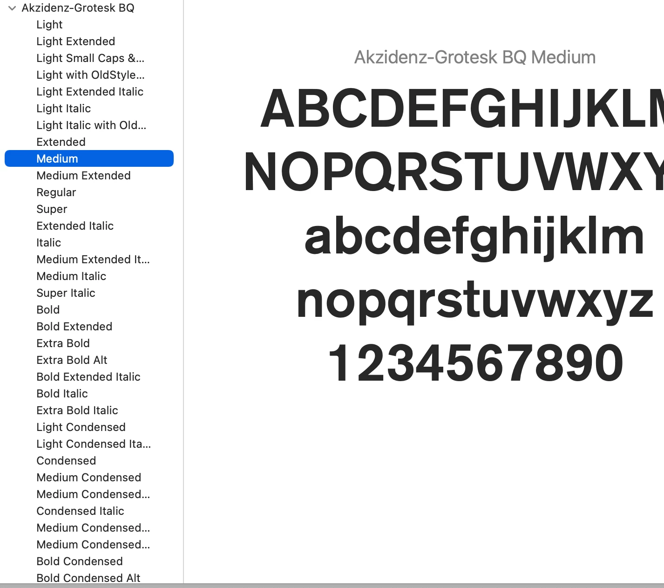
Task: Click the highlighted Medium style row
Action: coord(89,158)
